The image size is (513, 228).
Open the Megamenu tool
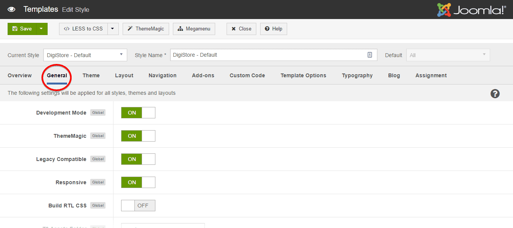[194, 29]
